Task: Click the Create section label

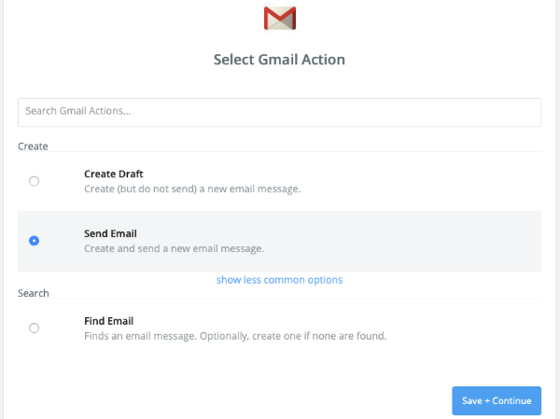Action: coord(33,147)
